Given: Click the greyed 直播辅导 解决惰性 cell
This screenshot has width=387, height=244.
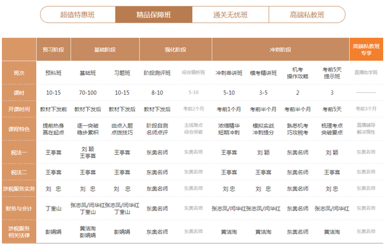Looking at the screenshot, I should tap(366, 128).
